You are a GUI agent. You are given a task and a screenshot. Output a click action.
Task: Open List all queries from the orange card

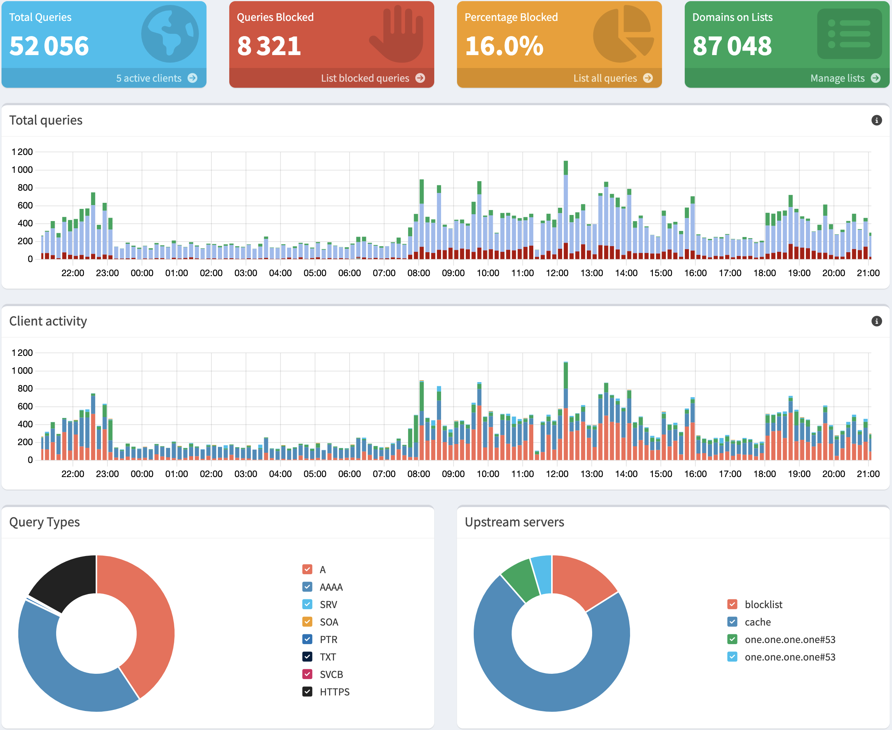pyautogui.click(x=605, y=78)
